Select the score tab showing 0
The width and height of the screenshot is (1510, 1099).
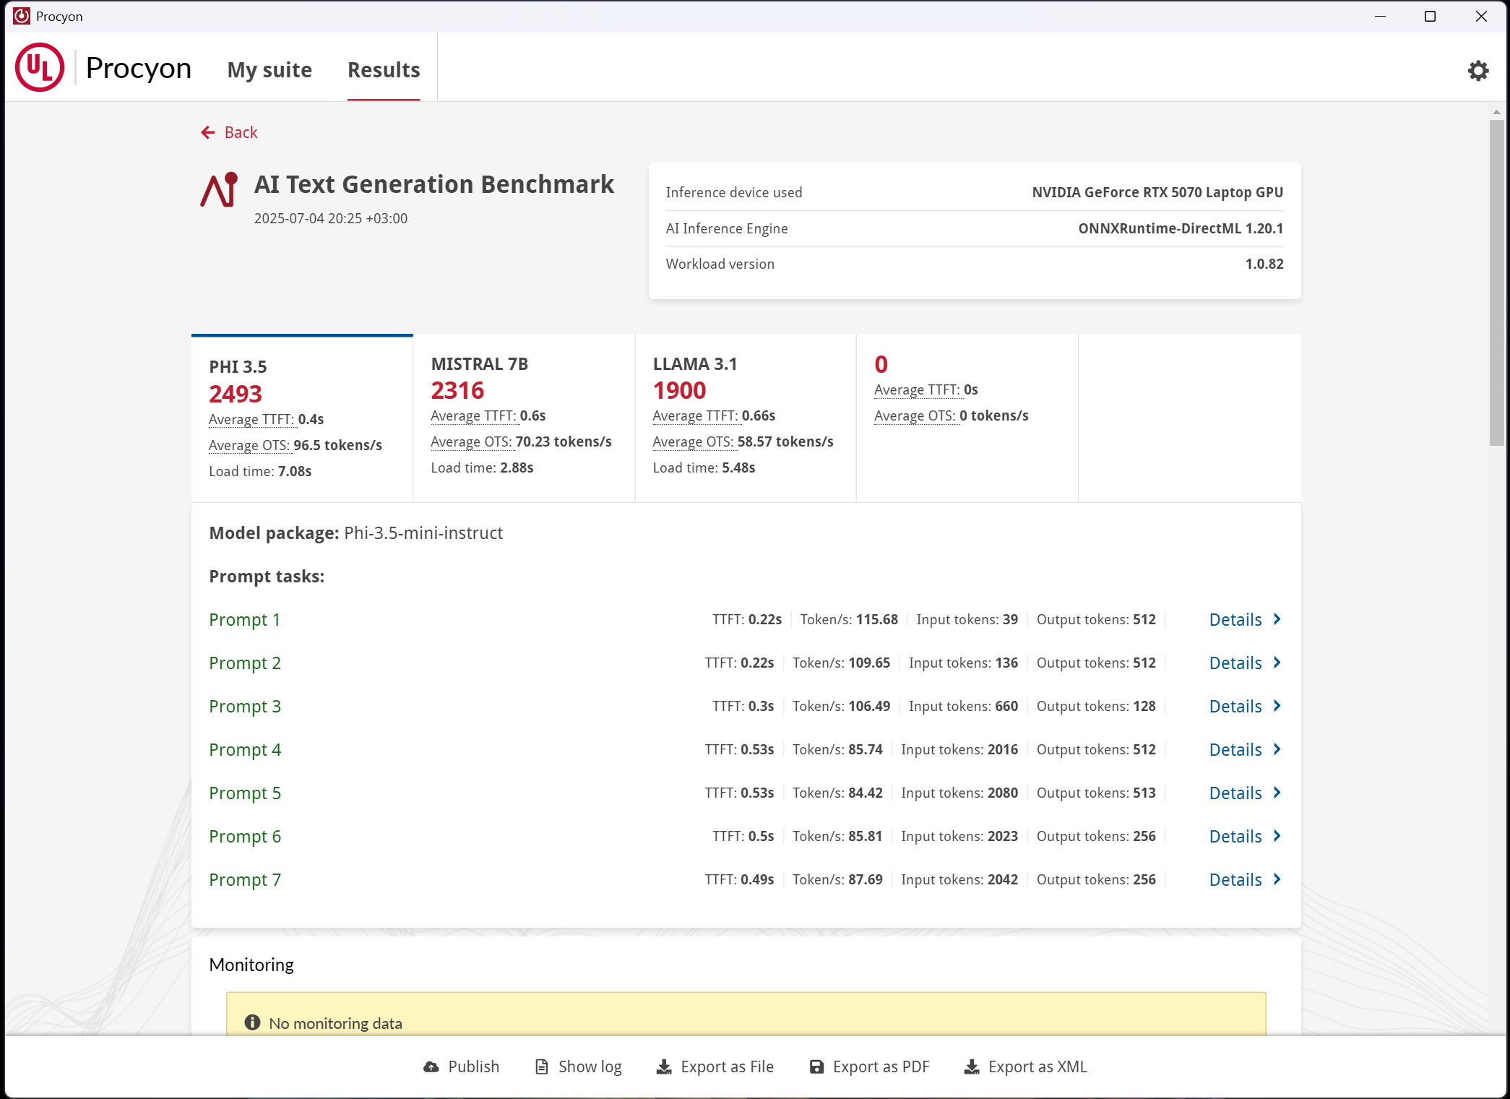click(x=967, y=418)
